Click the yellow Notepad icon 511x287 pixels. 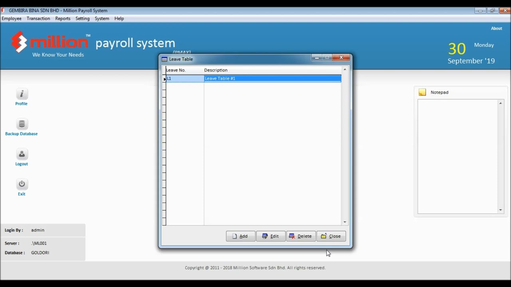422,92
